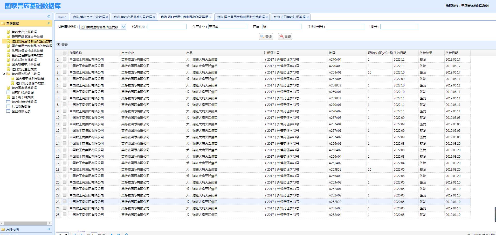Click window icon beside 耐药性检测数据
This screenshot has width=496, height=235.
(x=8, y=92)
